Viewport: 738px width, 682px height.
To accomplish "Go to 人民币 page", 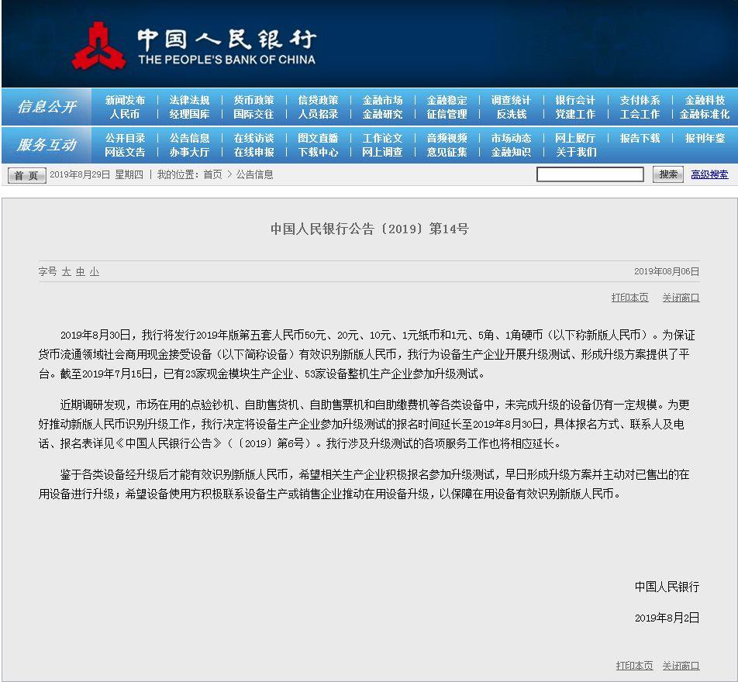I will pos(126,115).
